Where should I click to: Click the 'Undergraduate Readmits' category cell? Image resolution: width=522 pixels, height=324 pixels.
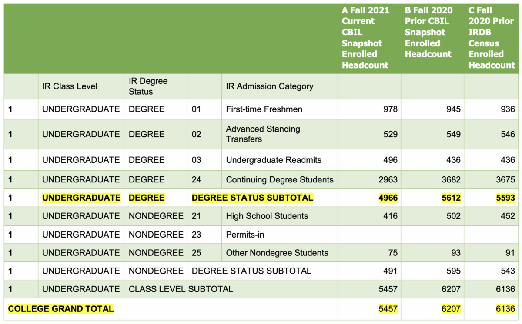[x=274, y=160]
